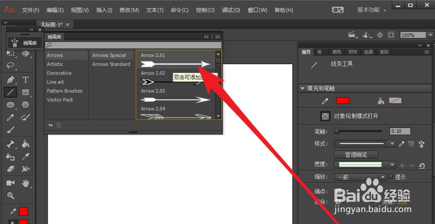Open the 编辑(E) menu
This screenshot has width=435, height=224.
coord(55,10)
